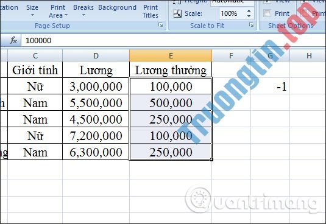Select the cell with 7,200,000
Image resolution: width=326 pixels, height=224 pixels.
pyautogui.click(x=96, y=135)
